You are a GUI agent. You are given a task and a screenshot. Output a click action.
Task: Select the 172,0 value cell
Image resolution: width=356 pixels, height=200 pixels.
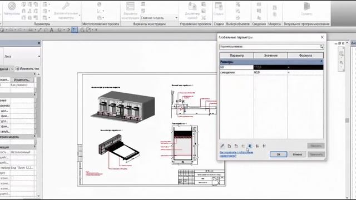(270, 67)
